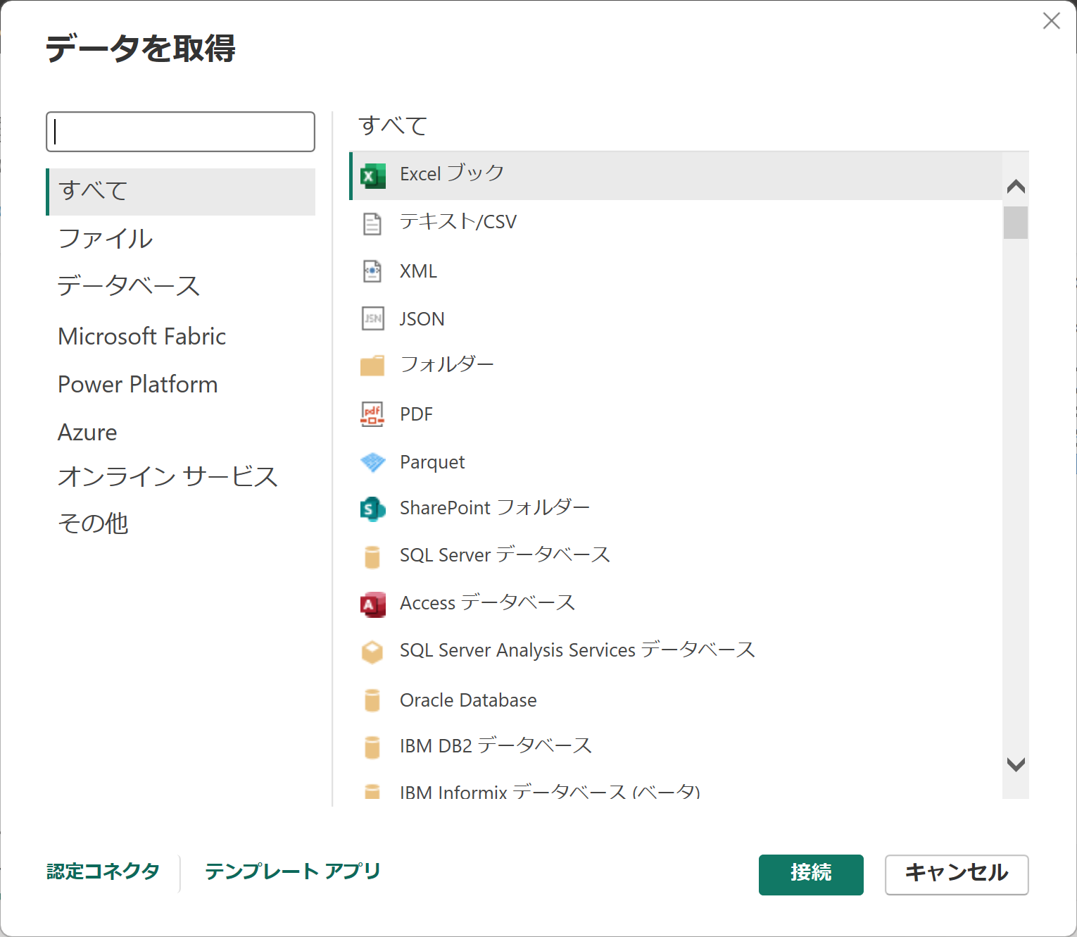The width and height of the screenshot is (1077, 937).
Task: Open the テンプレート アプリ link
Action: pos(293,871)
